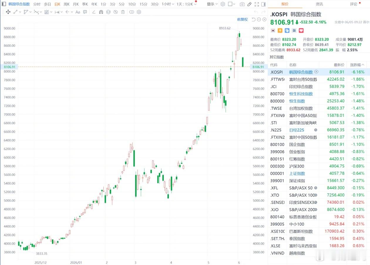370x265 pixels.
Task: Open the 恒生指数 row
Action: tap(319, 101)
